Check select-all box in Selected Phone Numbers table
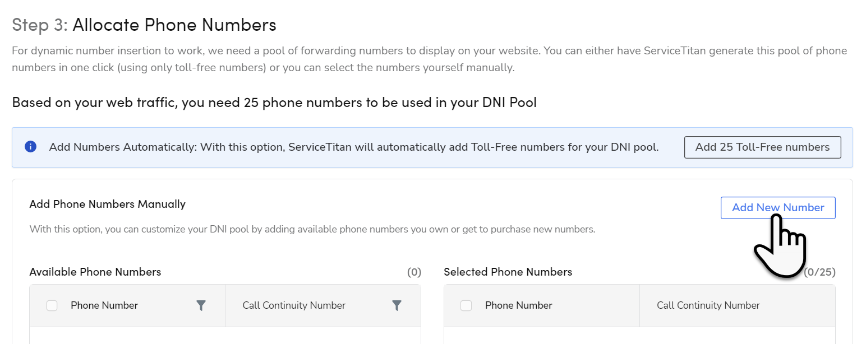 (466, 305)
